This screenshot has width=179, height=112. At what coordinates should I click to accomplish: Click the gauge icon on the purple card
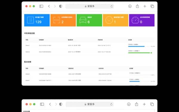[135, 20]
